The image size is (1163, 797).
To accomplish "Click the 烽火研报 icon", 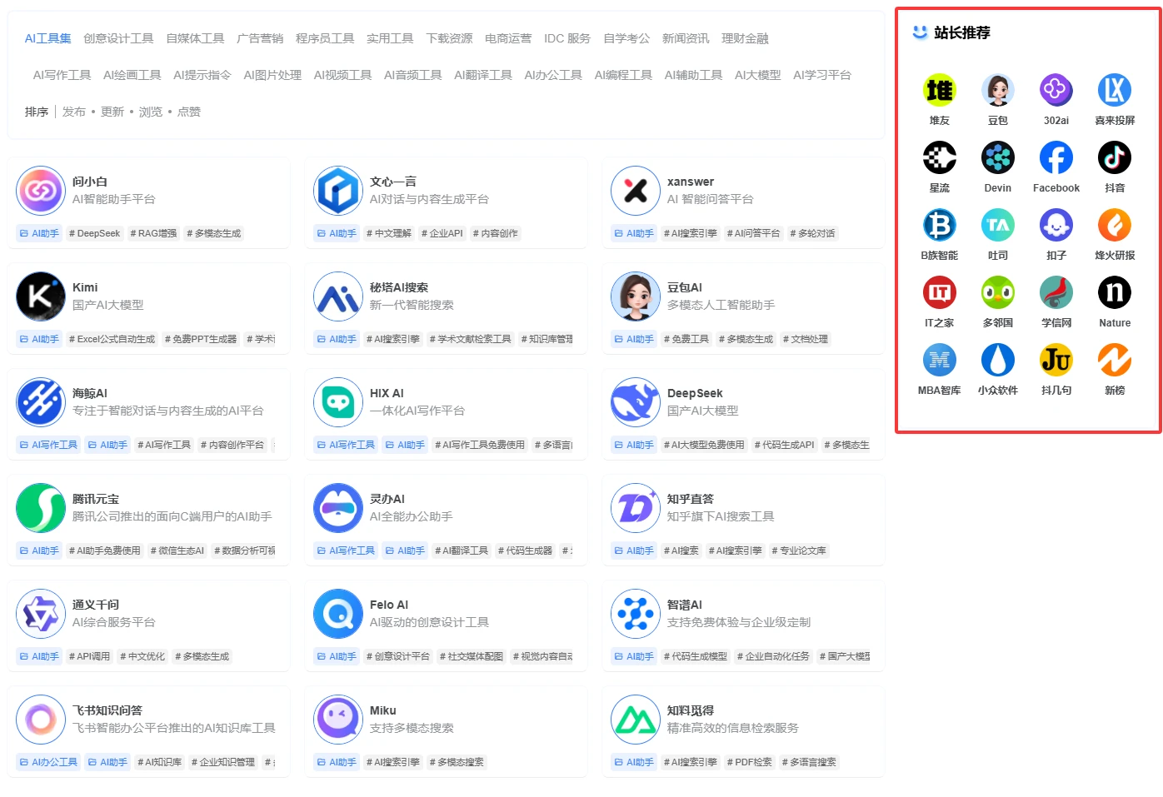I will point(1114,225).
